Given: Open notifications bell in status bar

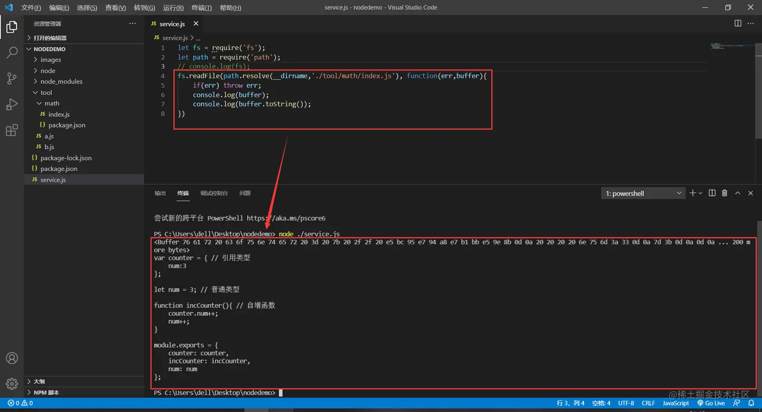Looking at the screenshot, I should [751, 403].
